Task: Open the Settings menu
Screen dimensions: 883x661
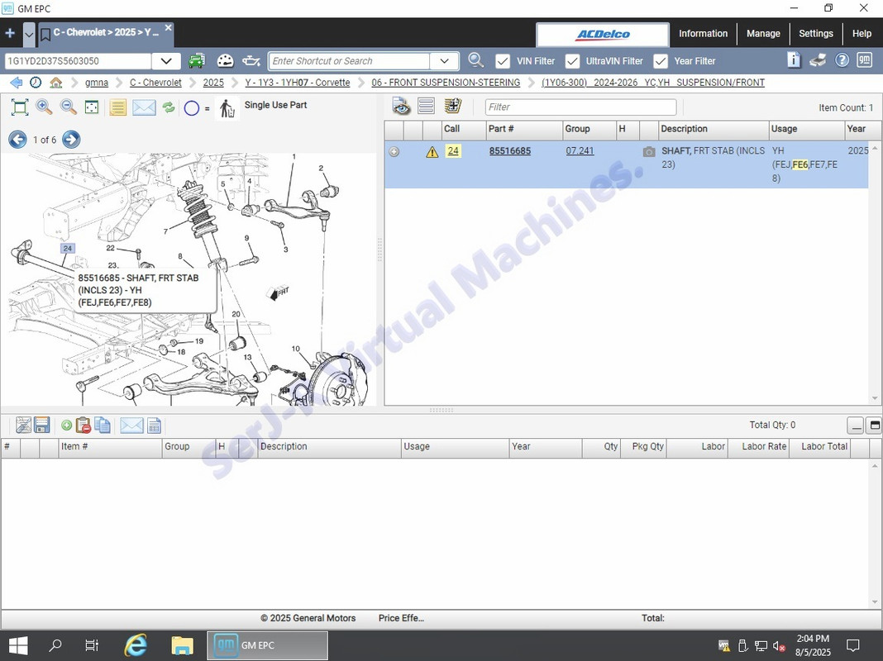Action: coord(815,33)
